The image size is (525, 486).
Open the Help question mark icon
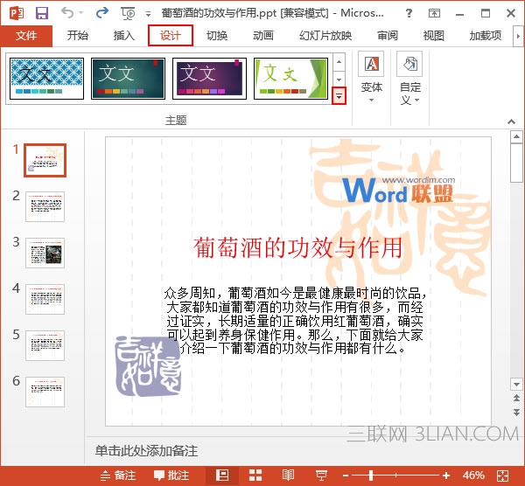point(409,13)
